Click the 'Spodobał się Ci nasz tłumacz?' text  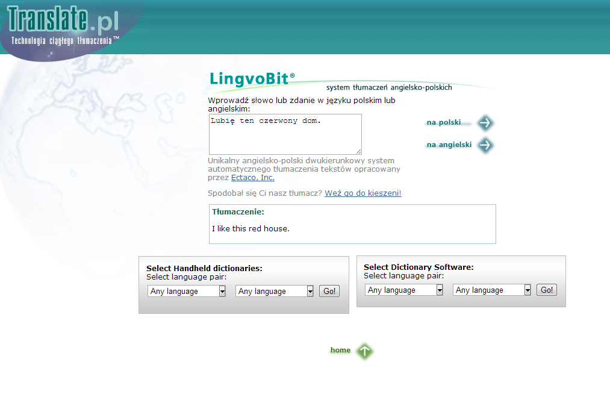265,193
